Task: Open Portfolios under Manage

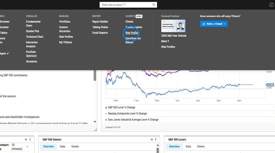Action: [x=64, y=22]
